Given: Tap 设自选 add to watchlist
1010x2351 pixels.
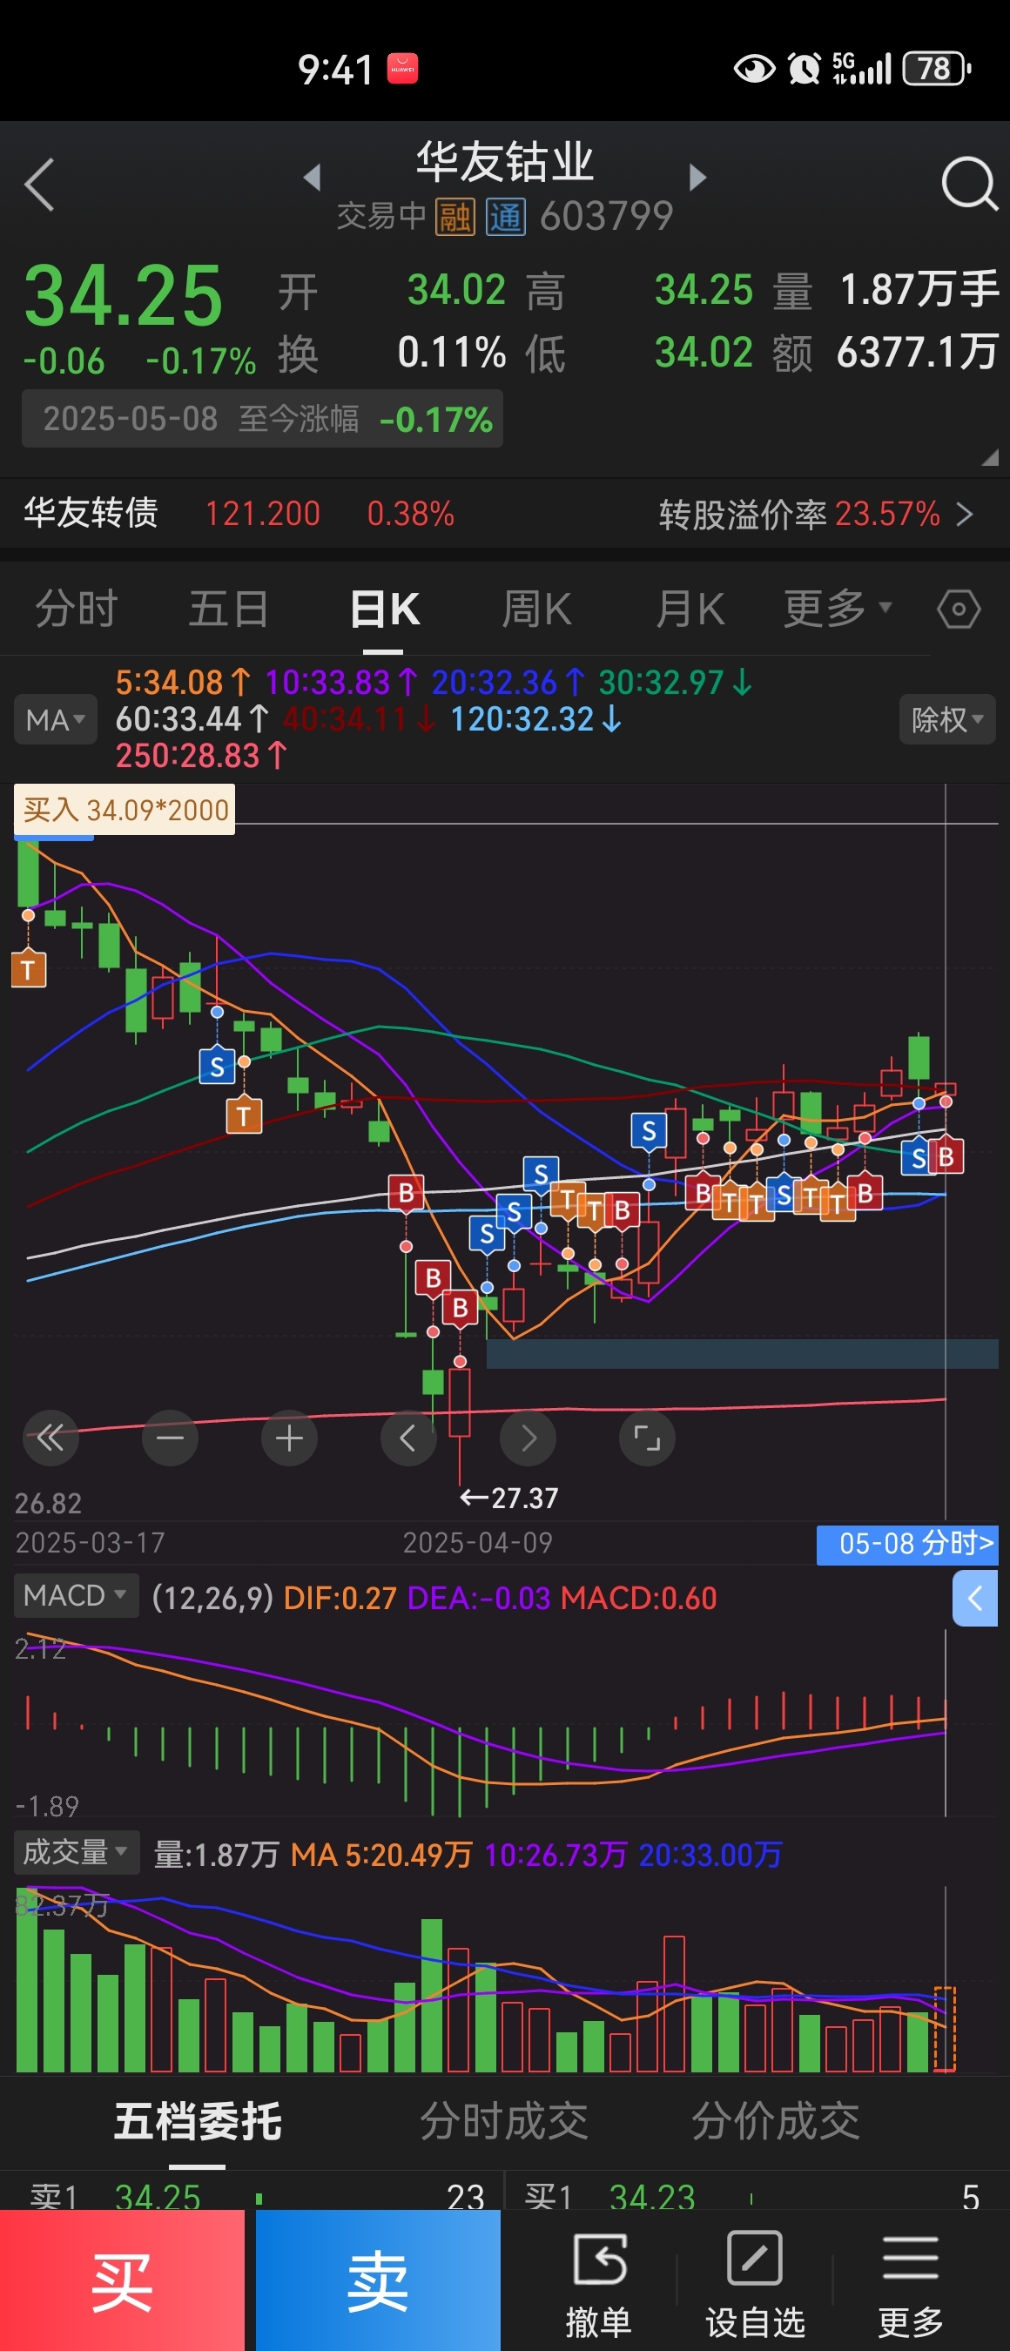Looking at the screenshot, I should [755, 2284].
